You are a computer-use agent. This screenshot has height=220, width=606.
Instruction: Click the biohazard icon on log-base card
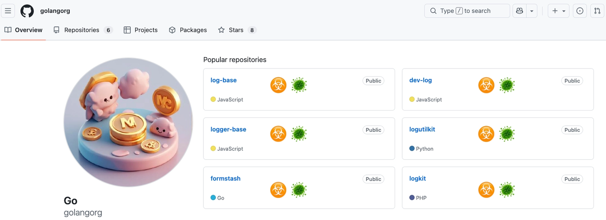[278, 85]
